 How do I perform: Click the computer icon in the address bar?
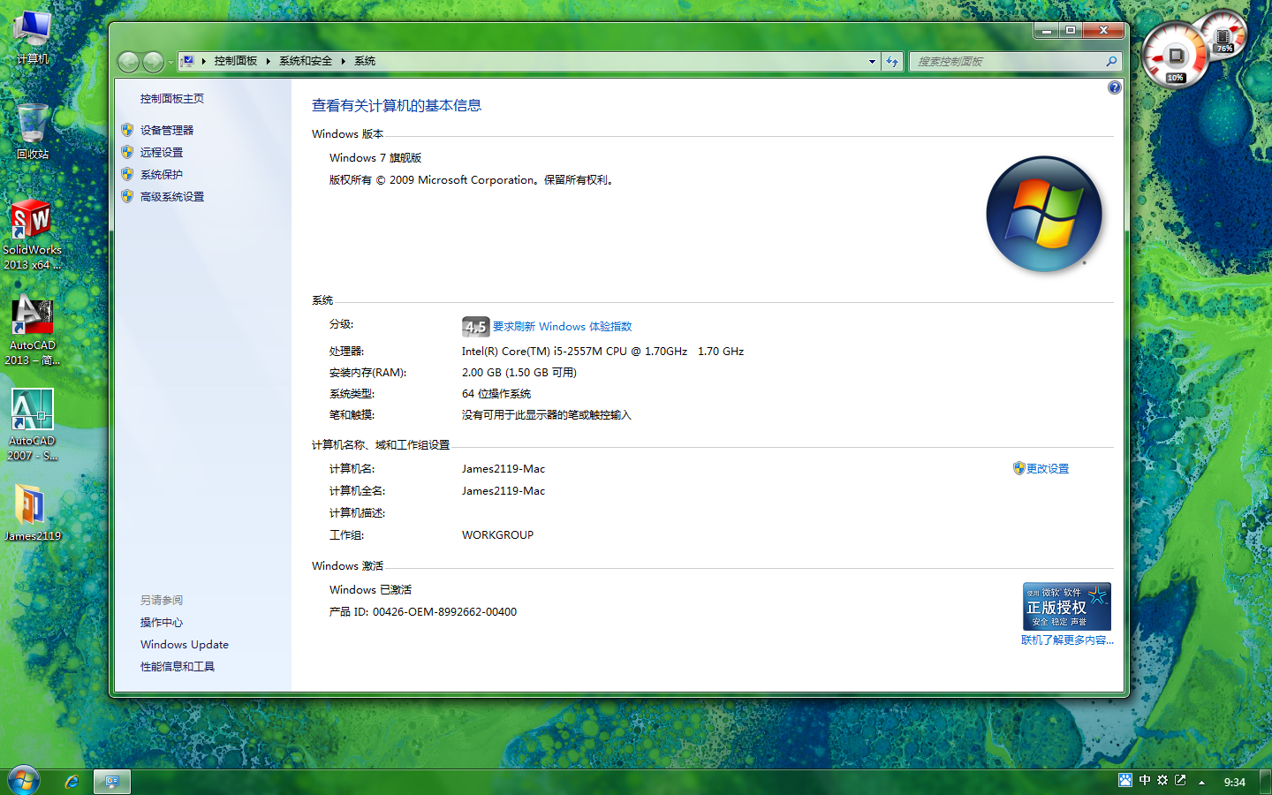pyautogui.click(x=188, y=61)
